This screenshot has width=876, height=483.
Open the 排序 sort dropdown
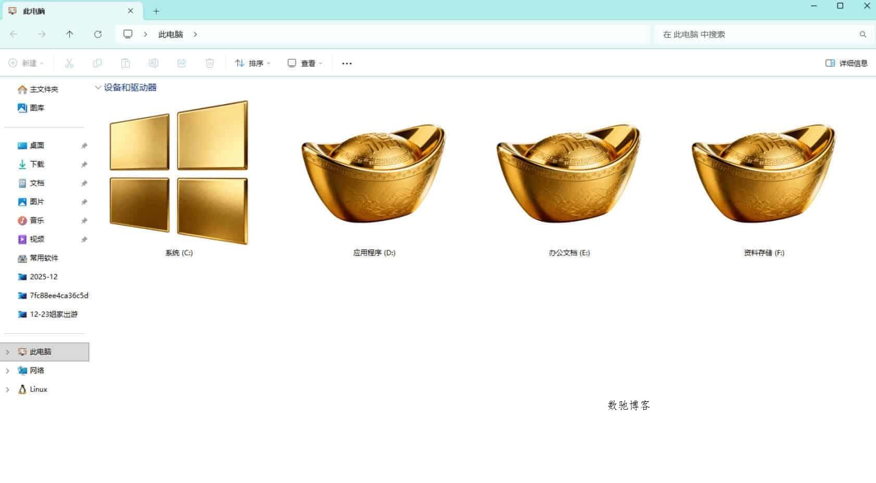tap(253, 63)
